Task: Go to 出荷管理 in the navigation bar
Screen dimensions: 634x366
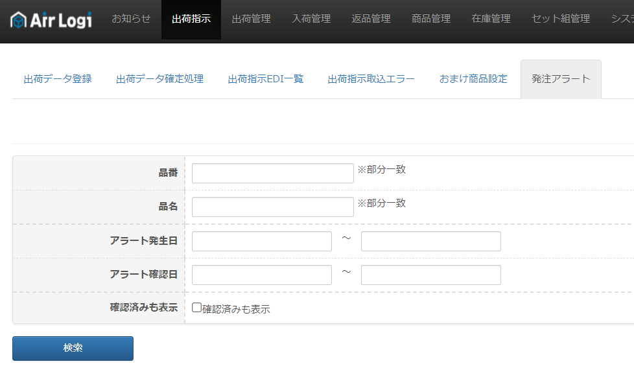Action: (x=251, y=19)
